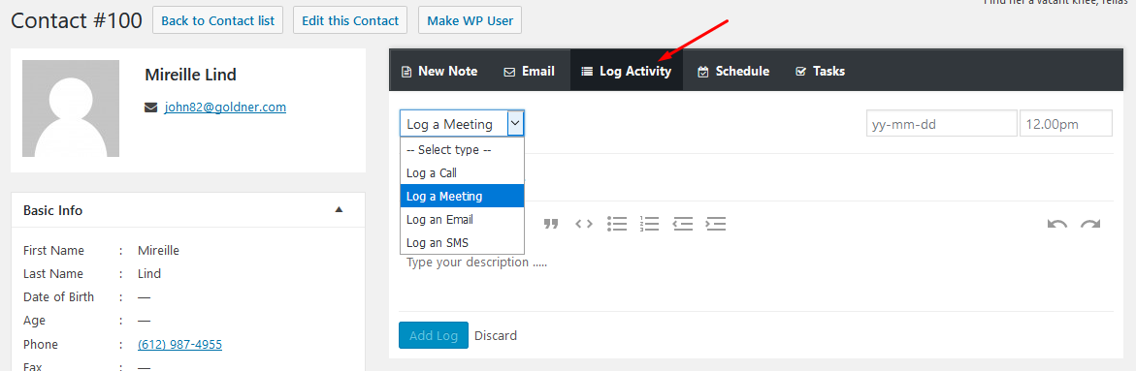
Task: Click the contact avatar placeholder image
Action: 71,108
